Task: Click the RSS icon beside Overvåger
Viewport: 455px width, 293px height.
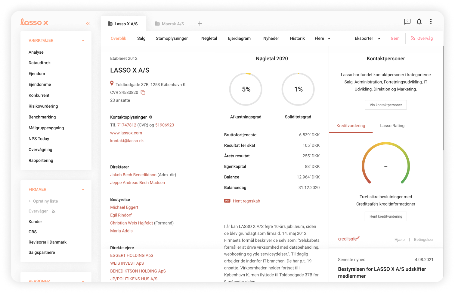Action: (x=54, y=212)
